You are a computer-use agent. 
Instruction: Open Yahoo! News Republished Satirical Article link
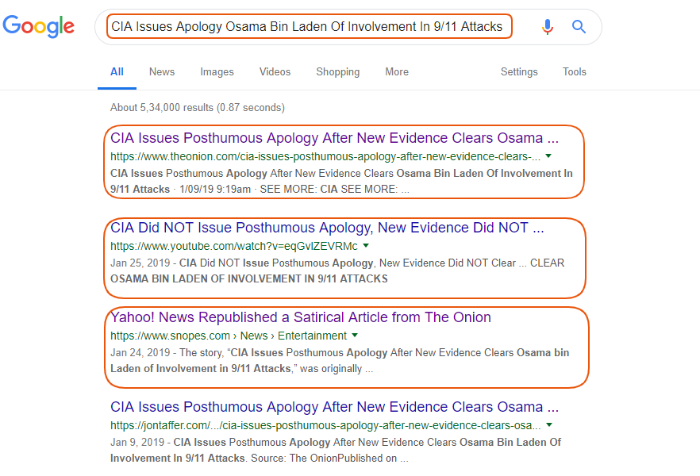301,317
